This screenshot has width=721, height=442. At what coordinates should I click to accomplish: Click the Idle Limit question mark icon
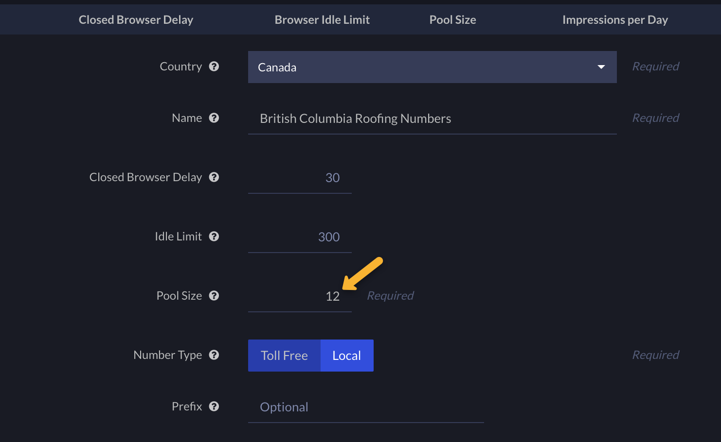(x=214, y=237)
